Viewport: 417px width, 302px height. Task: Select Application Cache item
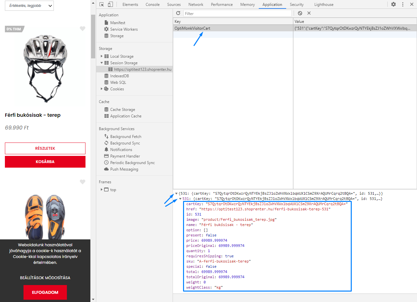click(x=126, y=116)
